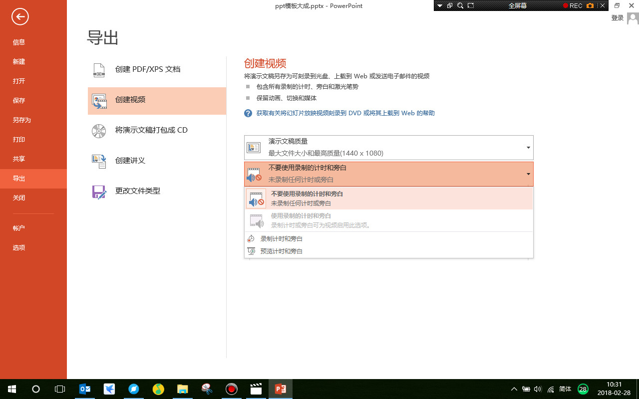Click the clock icon beside 录制计时和旁白

point(251,238)
